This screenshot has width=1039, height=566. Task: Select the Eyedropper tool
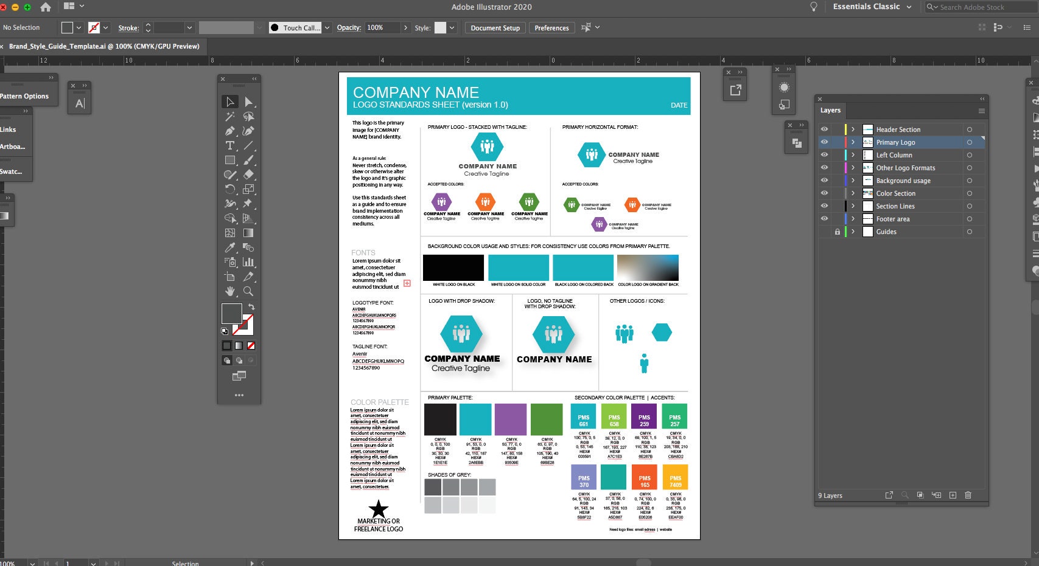click(x=229, y=247)
